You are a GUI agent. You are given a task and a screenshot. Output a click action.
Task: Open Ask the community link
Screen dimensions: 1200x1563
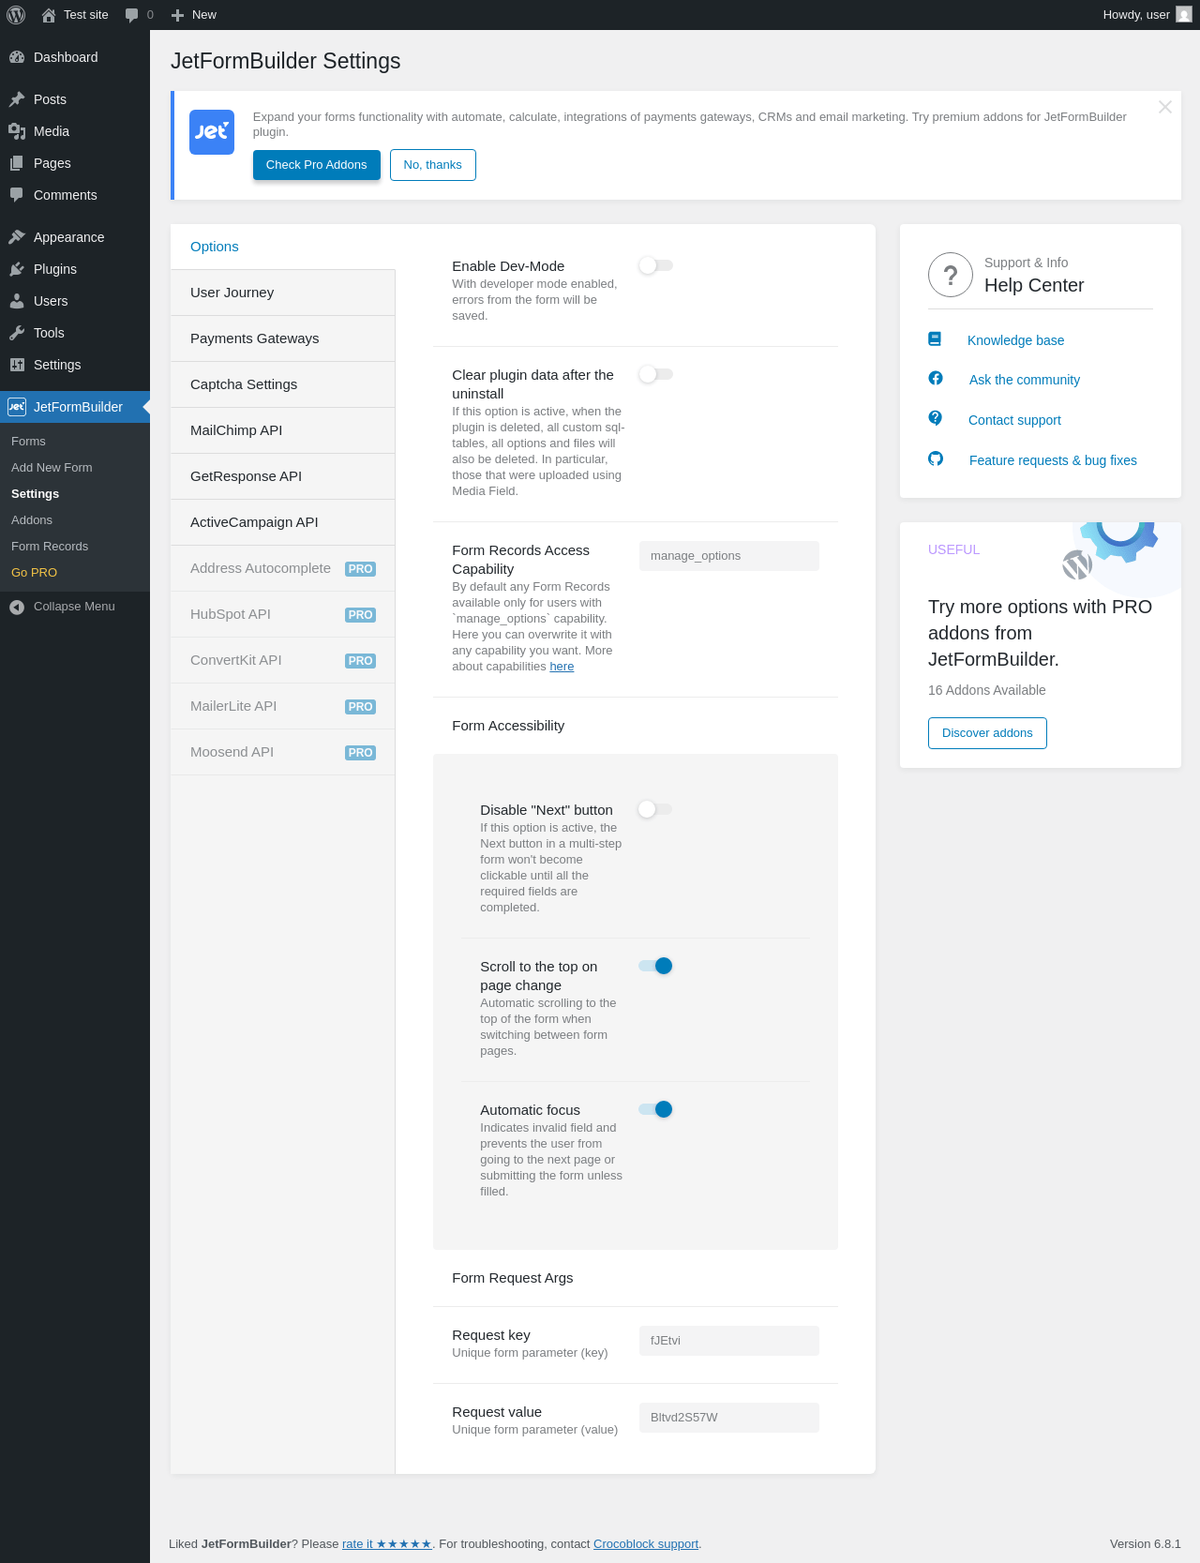1025,380
